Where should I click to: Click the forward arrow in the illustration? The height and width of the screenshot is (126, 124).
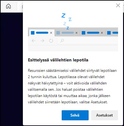[x=42, y=40]
